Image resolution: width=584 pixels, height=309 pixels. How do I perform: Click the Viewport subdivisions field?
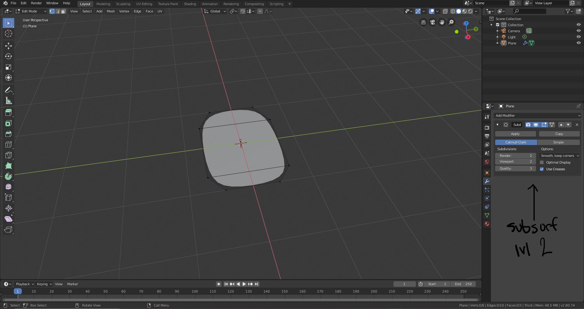[x=516, y=162]
